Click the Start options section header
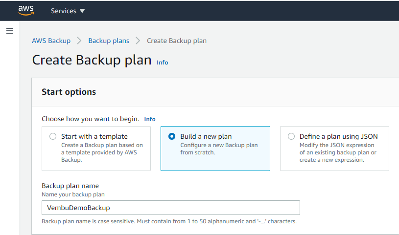 pyautogui.click(x=69, y=92)
